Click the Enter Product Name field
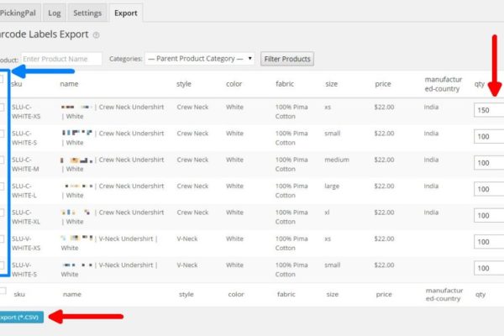This screenshot has height=336, width=504. click(60, 59)
